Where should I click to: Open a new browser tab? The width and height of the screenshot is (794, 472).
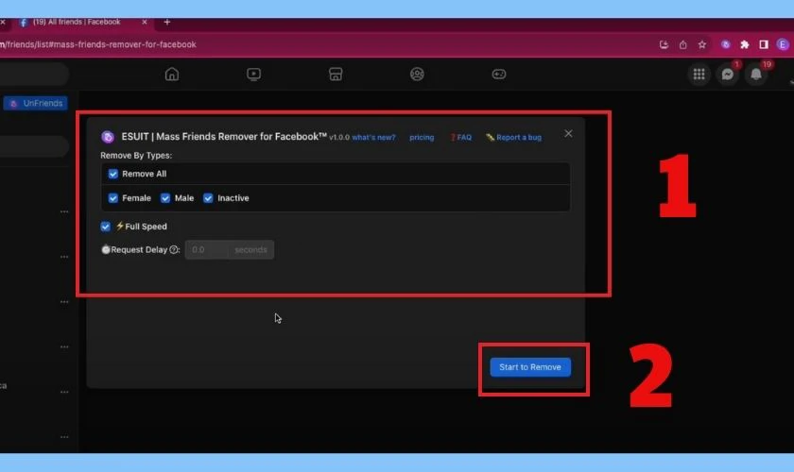167,23
